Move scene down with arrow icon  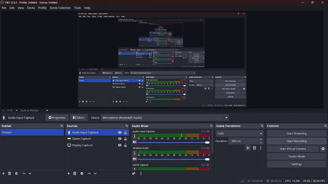(30, 173)
